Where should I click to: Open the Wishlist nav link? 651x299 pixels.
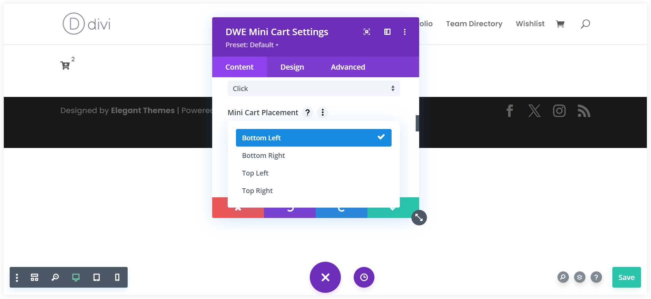(530, 24)
